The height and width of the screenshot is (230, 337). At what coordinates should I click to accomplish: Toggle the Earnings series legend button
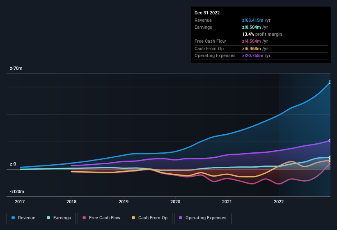pyautogui.click(x=59, y=218)
